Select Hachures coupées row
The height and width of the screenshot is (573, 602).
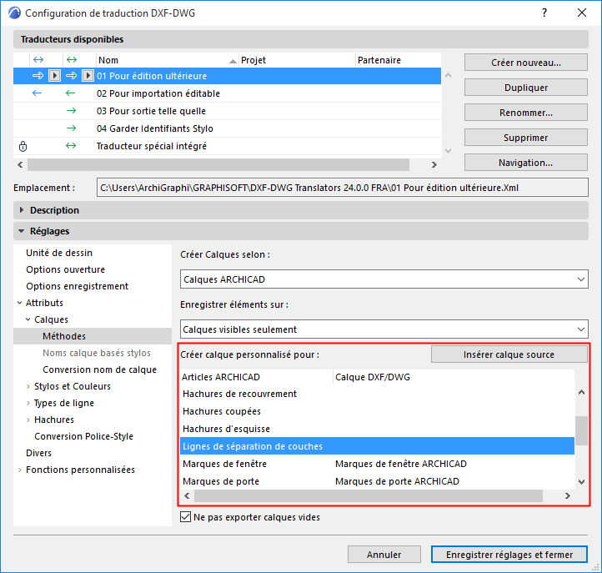tap(378, 411)
